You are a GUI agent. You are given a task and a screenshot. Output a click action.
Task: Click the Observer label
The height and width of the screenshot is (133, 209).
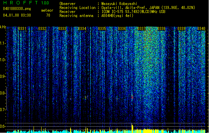point(67,4)
